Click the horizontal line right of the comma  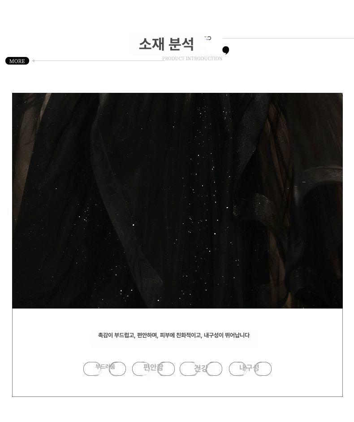pos(288,38)
